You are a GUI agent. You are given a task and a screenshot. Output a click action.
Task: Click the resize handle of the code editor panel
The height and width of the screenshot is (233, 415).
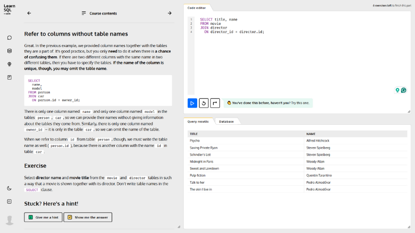[x=409, y=112]
